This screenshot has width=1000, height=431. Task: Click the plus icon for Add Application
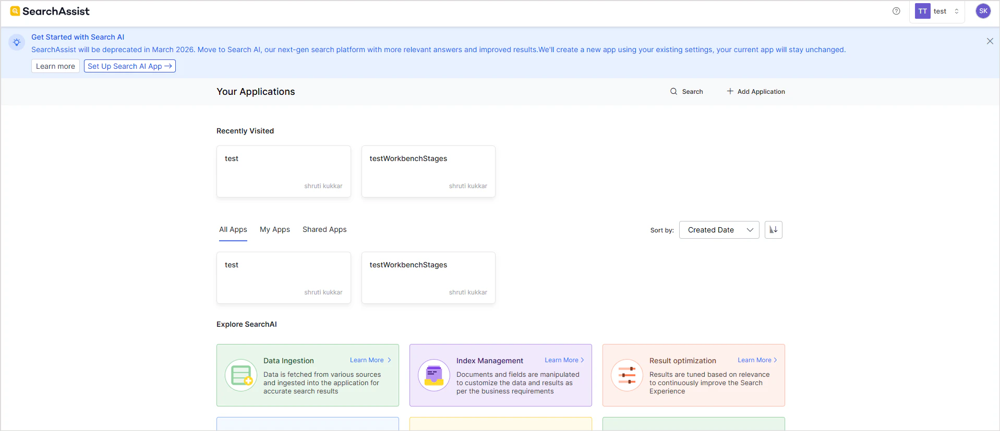click(x=730, y=91)
